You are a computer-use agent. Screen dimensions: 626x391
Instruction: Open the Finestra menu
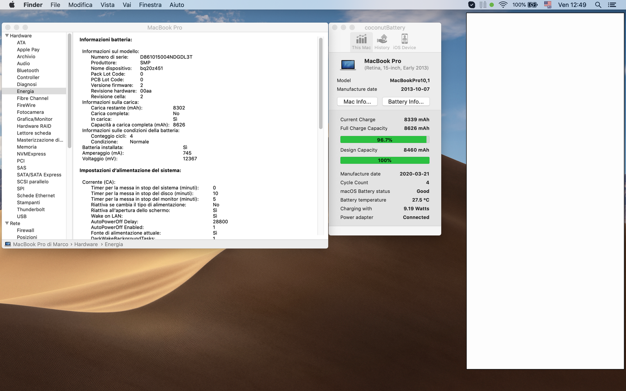coord(150,5)
